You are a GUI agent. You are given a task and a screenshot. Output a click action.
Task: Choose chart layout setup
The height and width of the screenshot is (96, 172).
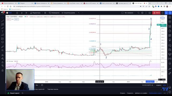(x=123, y=13)
